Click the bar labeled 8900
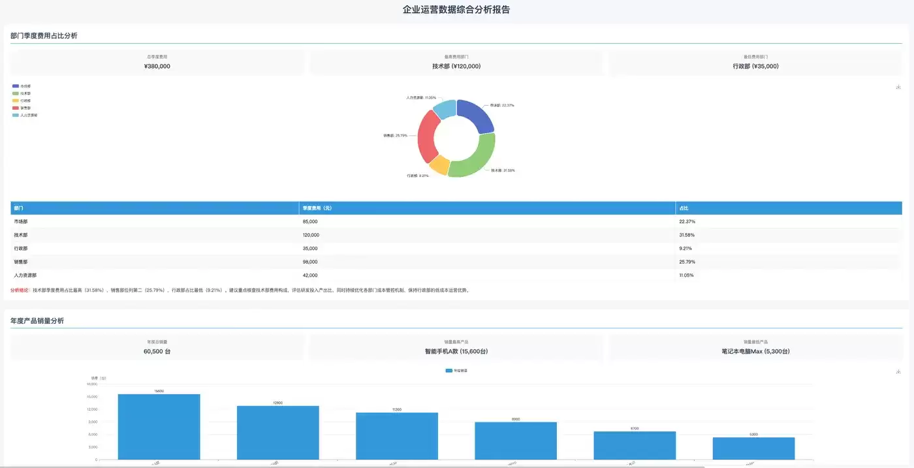The height and width of the screenshot is (468, 914). 516,441
